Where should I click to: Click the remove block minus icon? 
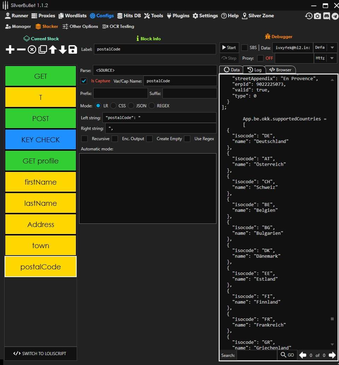click(21, 49)
